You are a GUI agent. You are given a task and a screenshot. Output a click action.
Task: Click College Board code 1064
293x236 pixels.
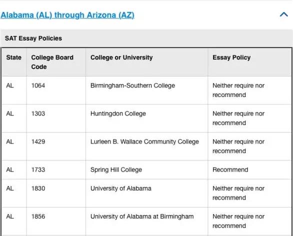[x=38, y=85]
